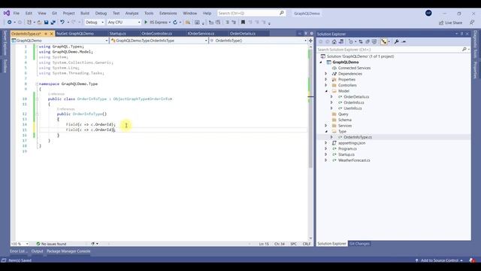
Task: Switch to the OrderController.cs tab
Action: (157, 33)
